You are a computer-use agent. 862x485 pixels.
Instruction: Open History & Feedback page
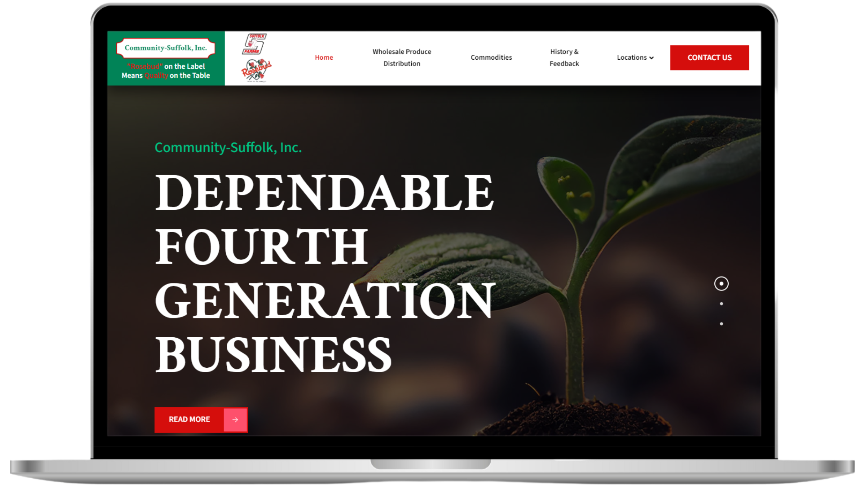click(x=564, y=57)
